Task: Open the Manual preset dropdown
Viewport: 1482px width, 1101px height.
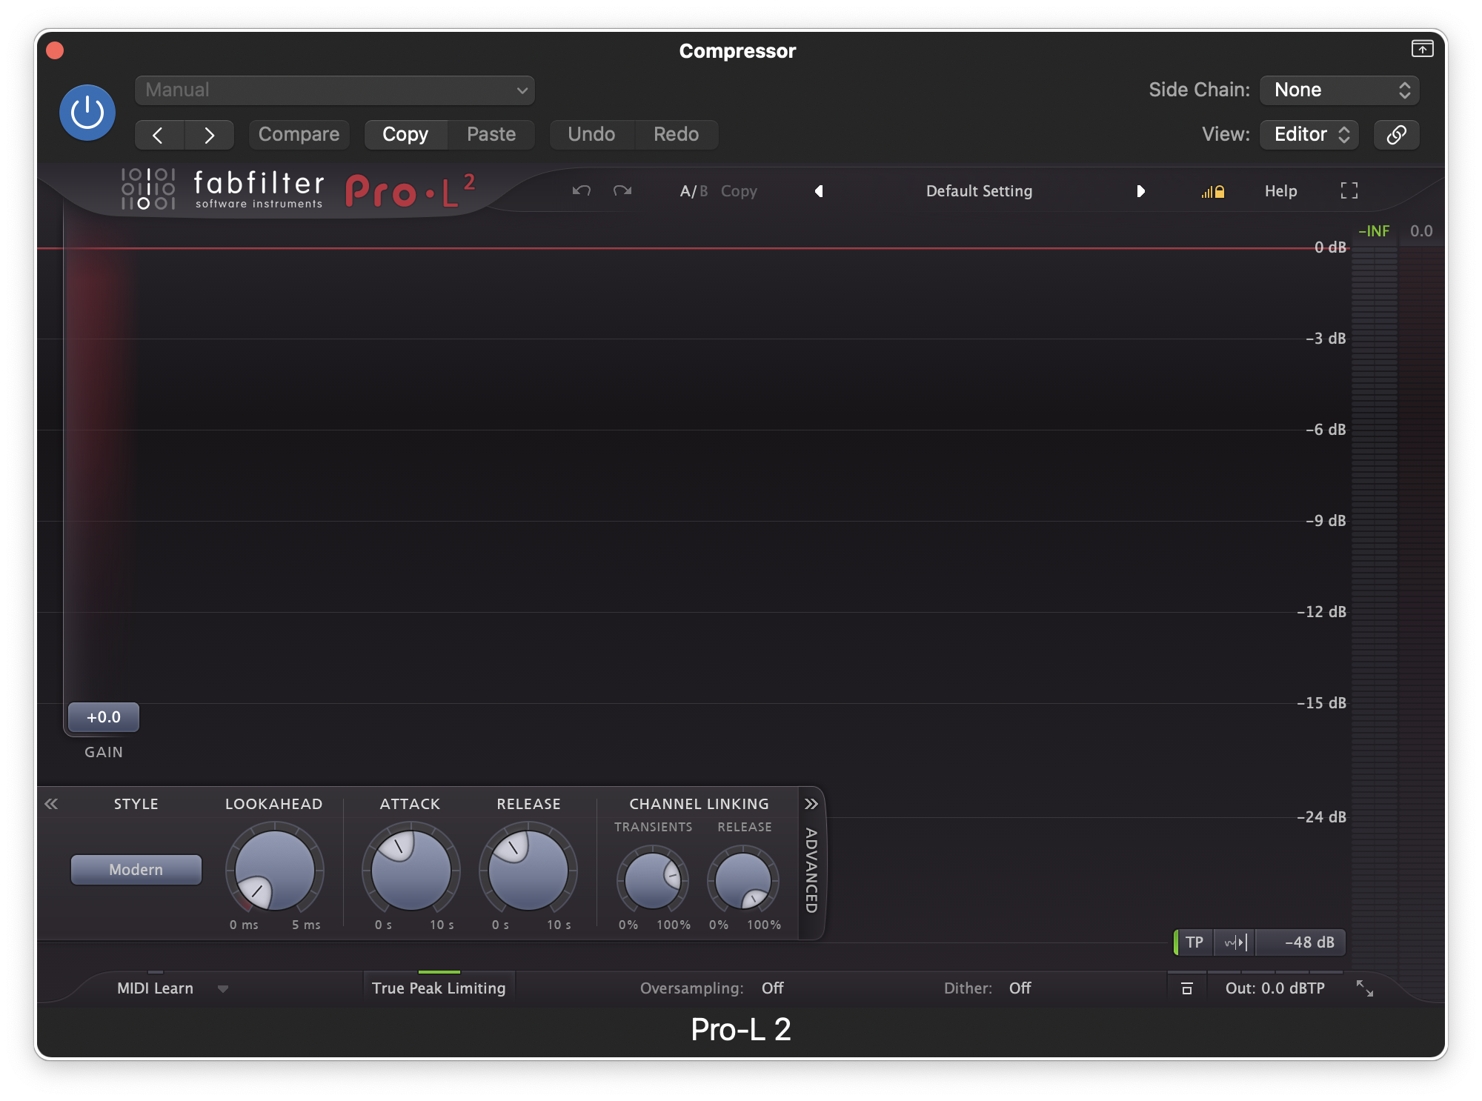Action: 334,90
